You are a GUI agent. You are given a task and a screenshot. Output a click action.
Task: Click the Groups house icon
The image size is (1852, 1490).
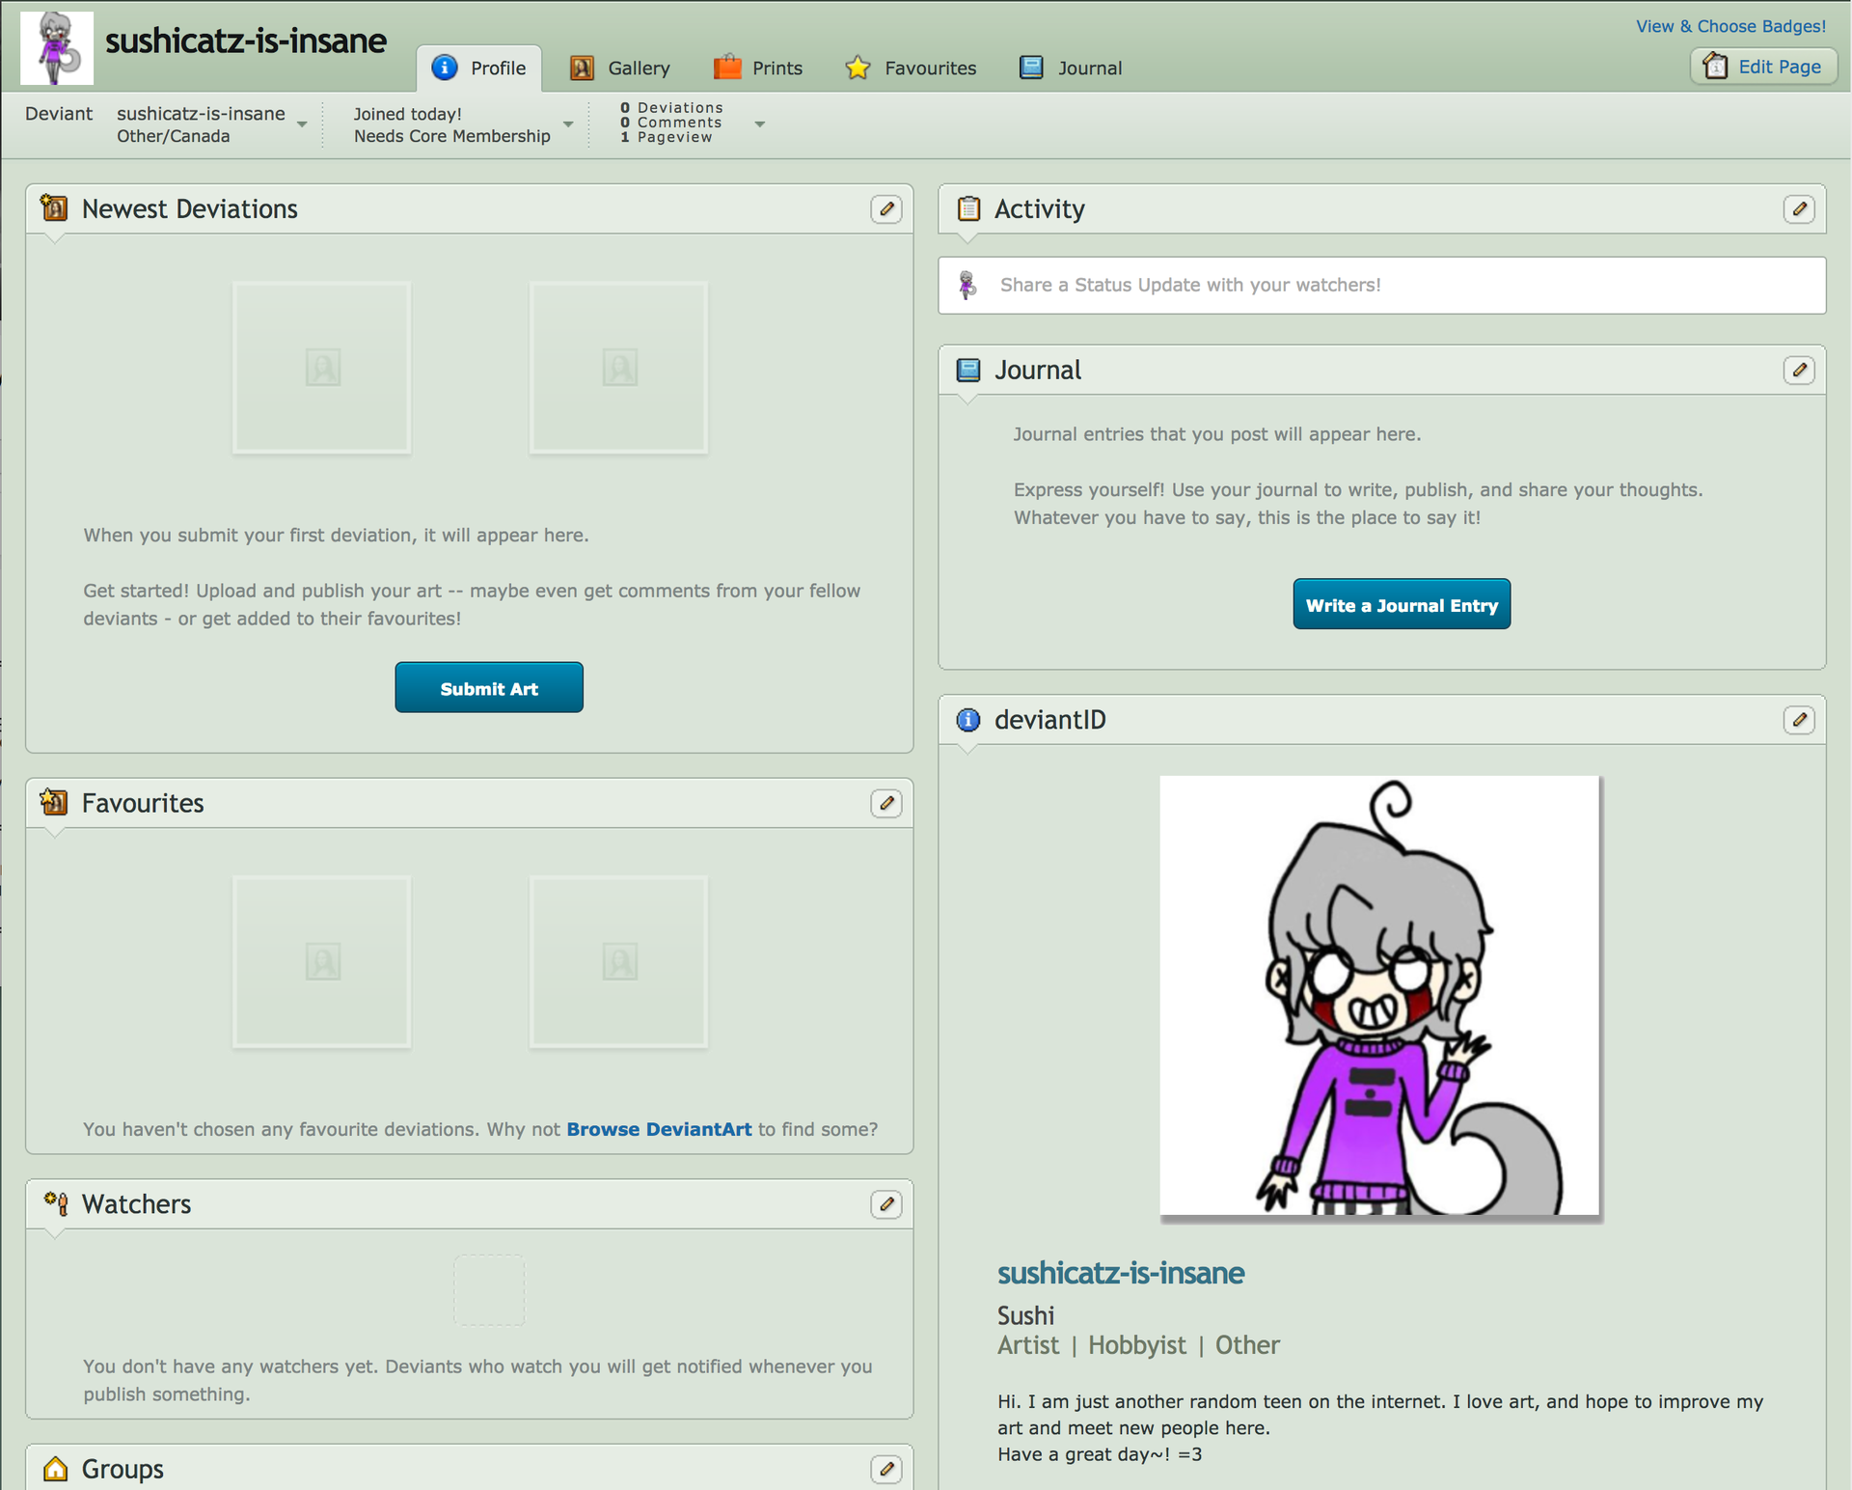pyautogui.click(x=56, y=1469)
